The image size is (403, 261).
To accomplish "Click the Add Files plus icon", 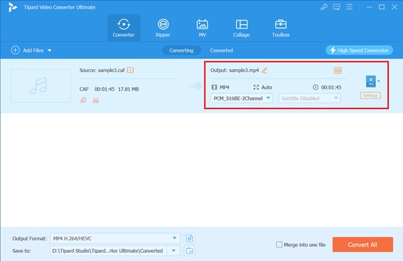I will tap(15, 50).
